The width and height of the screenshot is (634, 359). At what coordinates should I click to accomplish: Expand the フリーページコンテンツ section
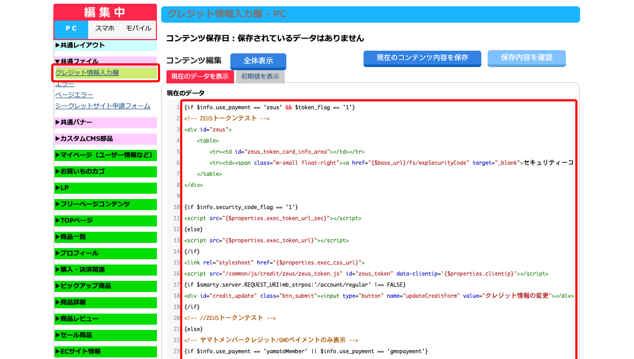[106, 204]
